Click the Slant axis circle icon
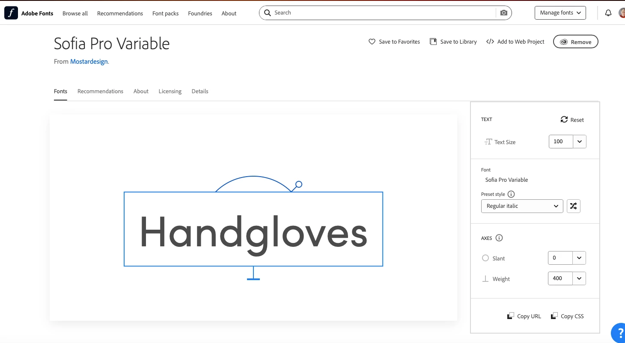This screenshot has height=343, width=625. (485, 258)
